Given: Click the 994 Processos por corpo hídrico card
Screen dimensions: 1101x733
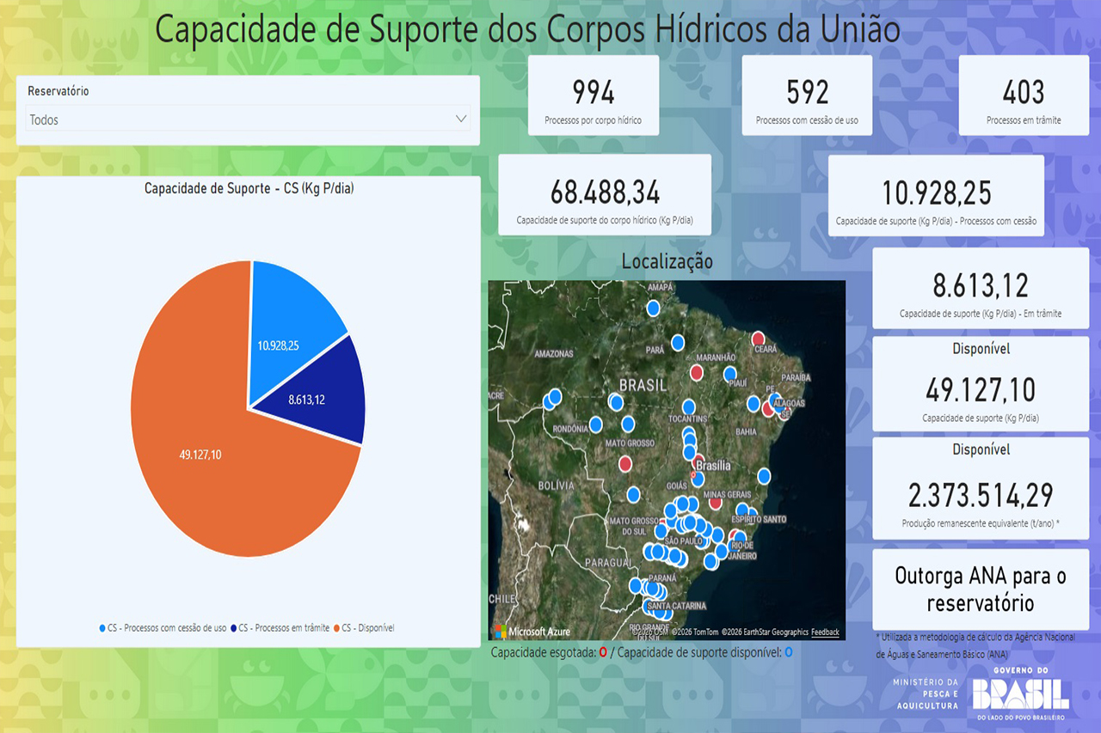Looking at the screenshot, I should point(594,95).
